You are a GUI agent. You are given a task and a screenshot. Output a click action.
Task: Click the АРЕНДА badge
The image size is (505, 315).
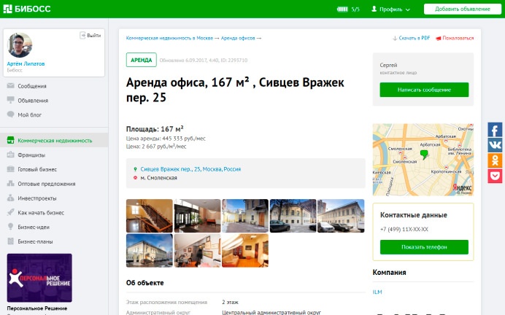(142, 60)
